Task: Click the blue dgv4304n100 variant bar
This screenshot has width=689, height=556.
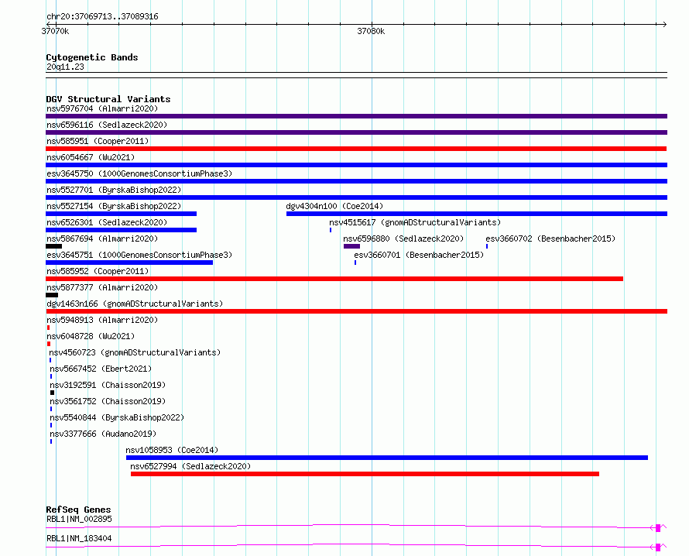Action: click(477, 214)
